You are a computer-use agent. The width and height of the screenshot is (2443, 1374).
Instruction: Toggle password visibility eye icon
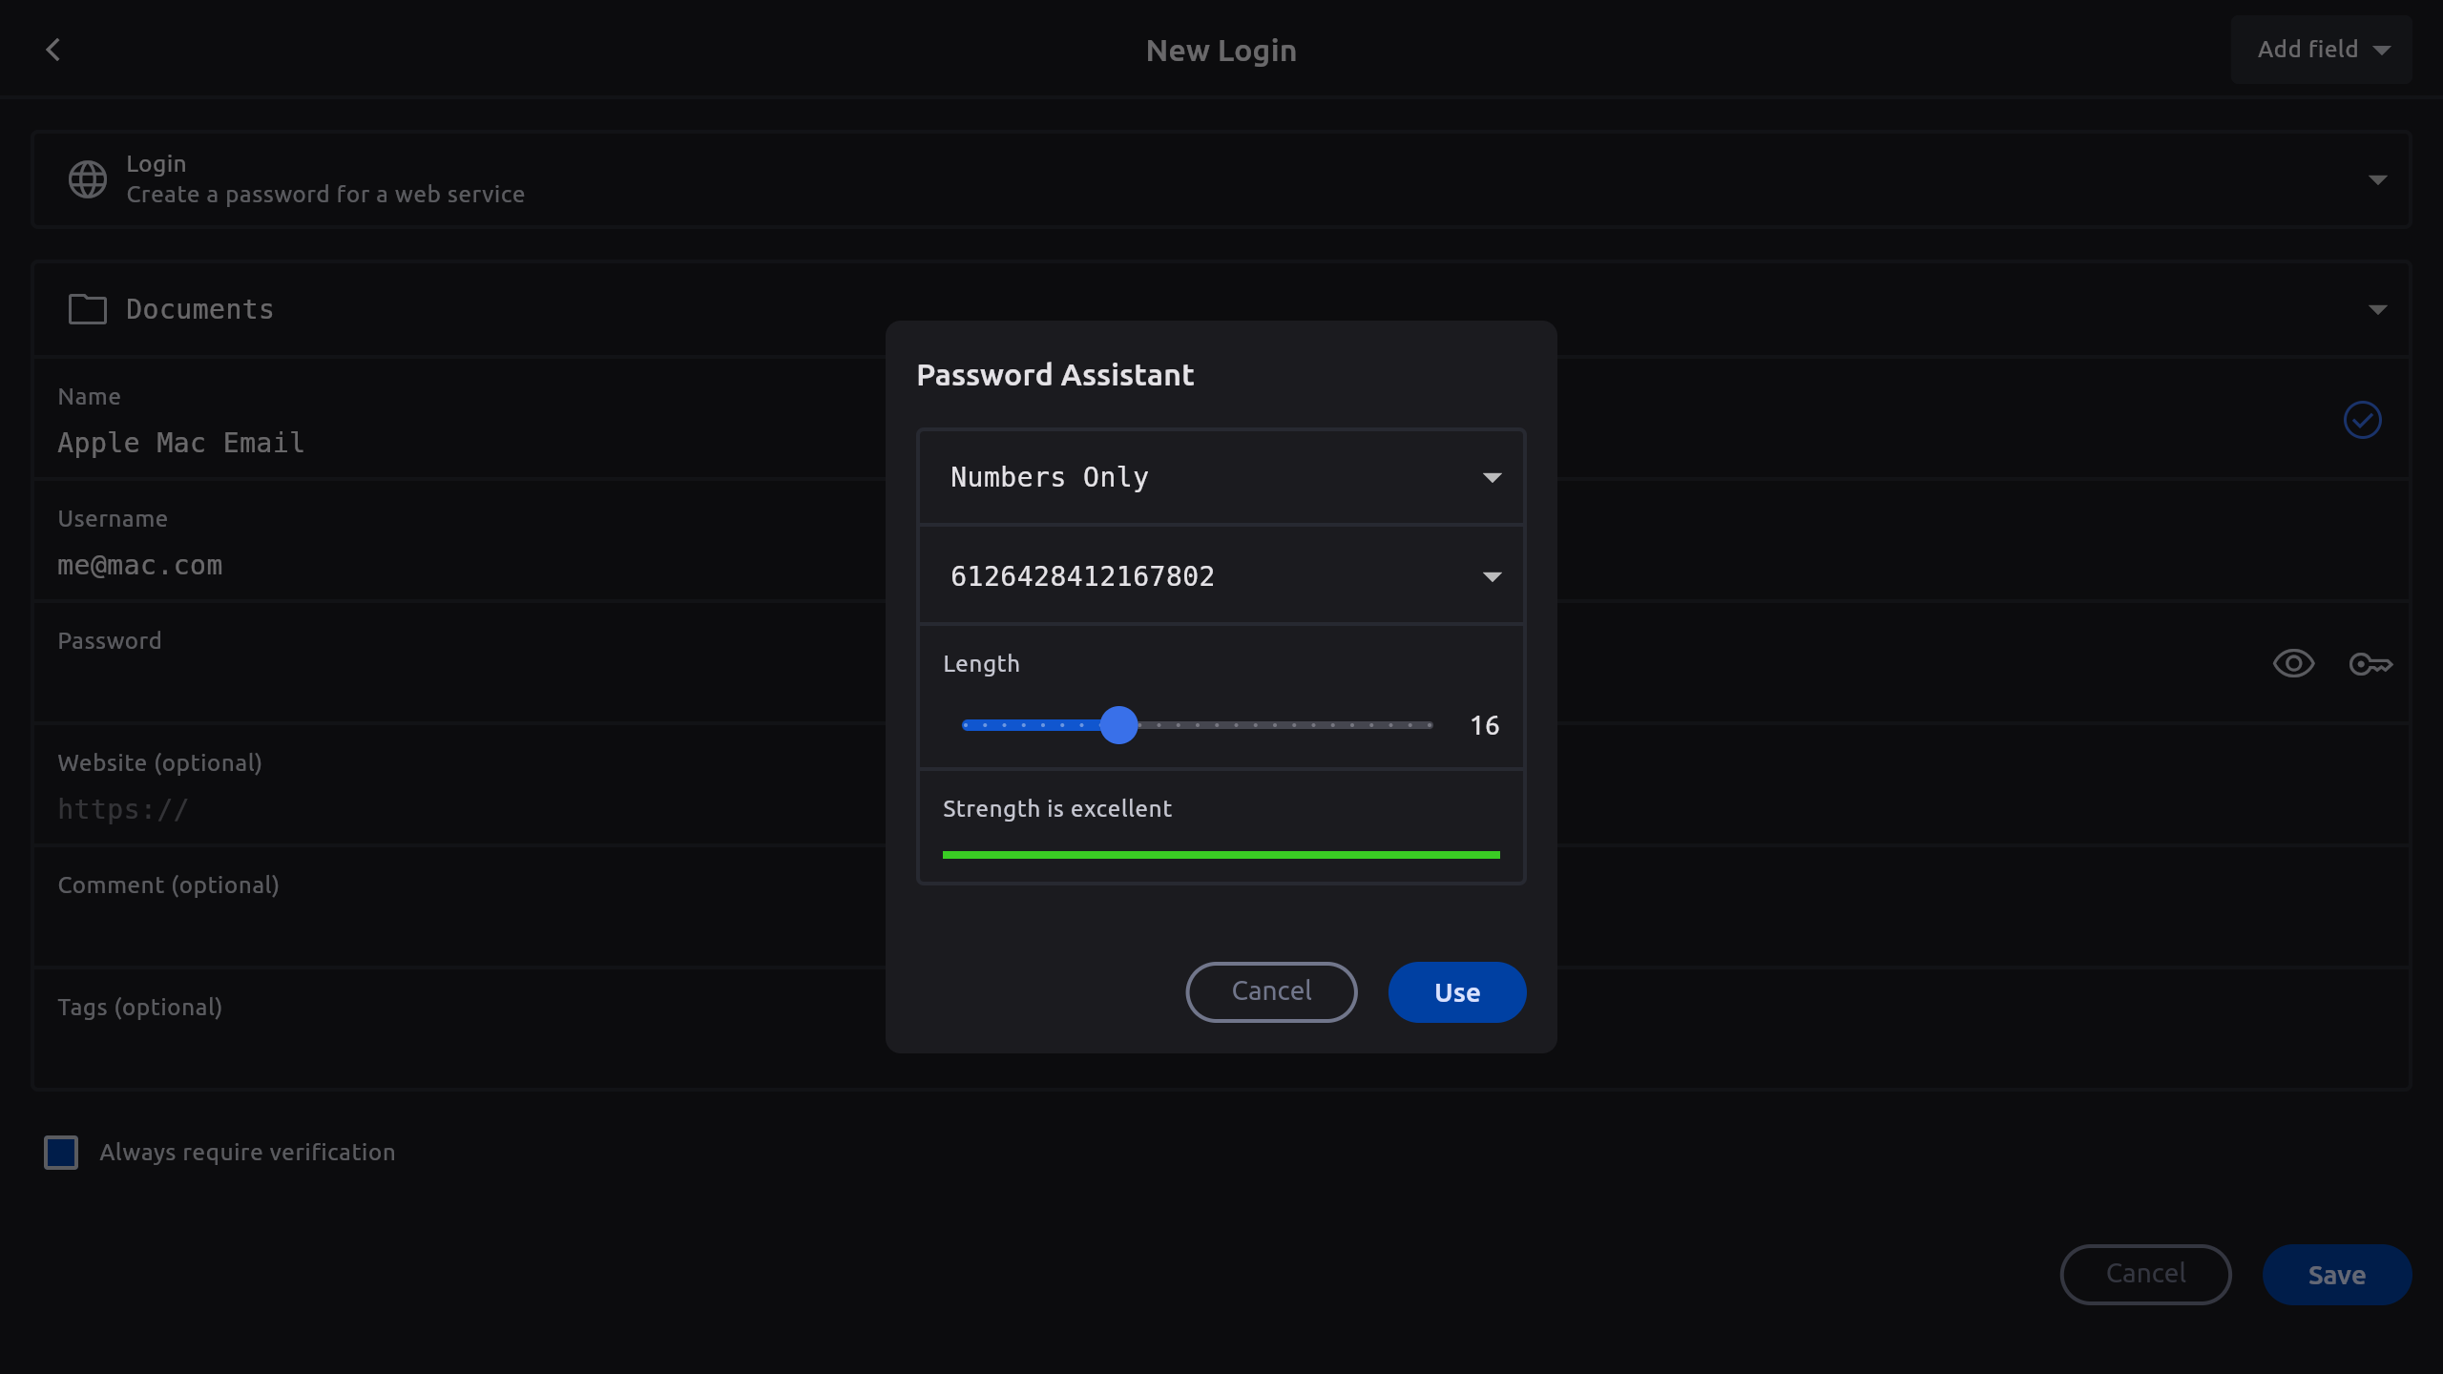tap(2293, 664)
